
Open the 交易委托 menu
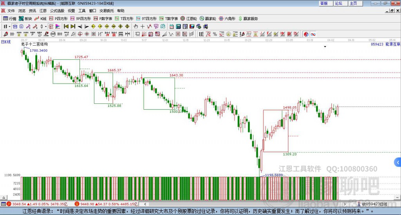click(107, 11)
